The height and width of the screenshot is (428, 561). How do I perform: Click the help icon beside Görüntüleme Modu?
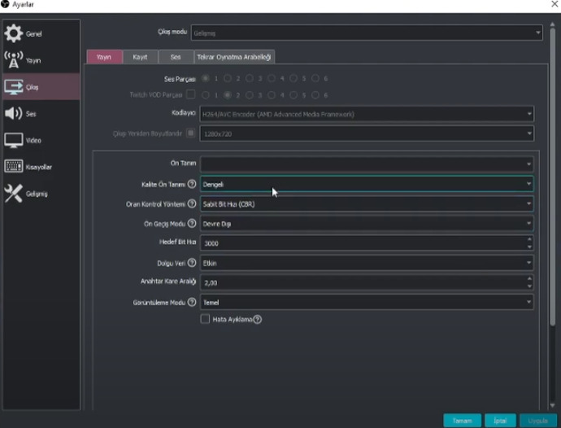[x=192, y=303]
